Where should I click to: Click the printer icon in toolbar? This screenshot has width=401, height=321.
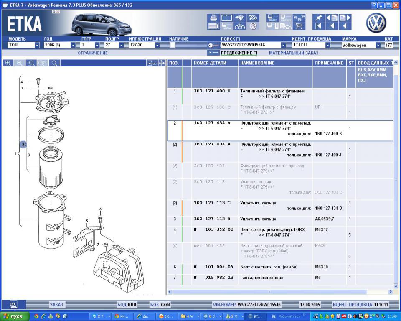[213, 18]
